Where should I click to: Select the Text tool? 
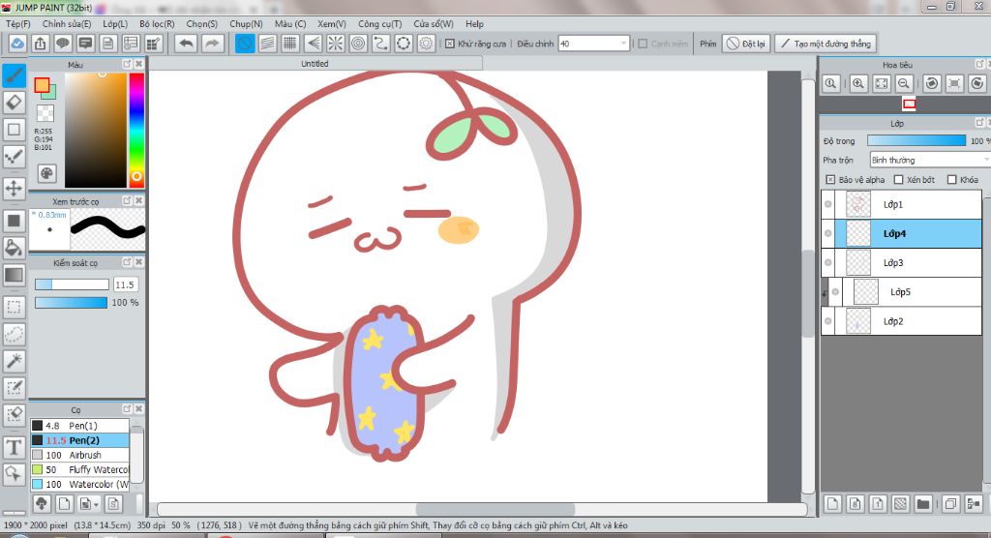click(14, 448)
